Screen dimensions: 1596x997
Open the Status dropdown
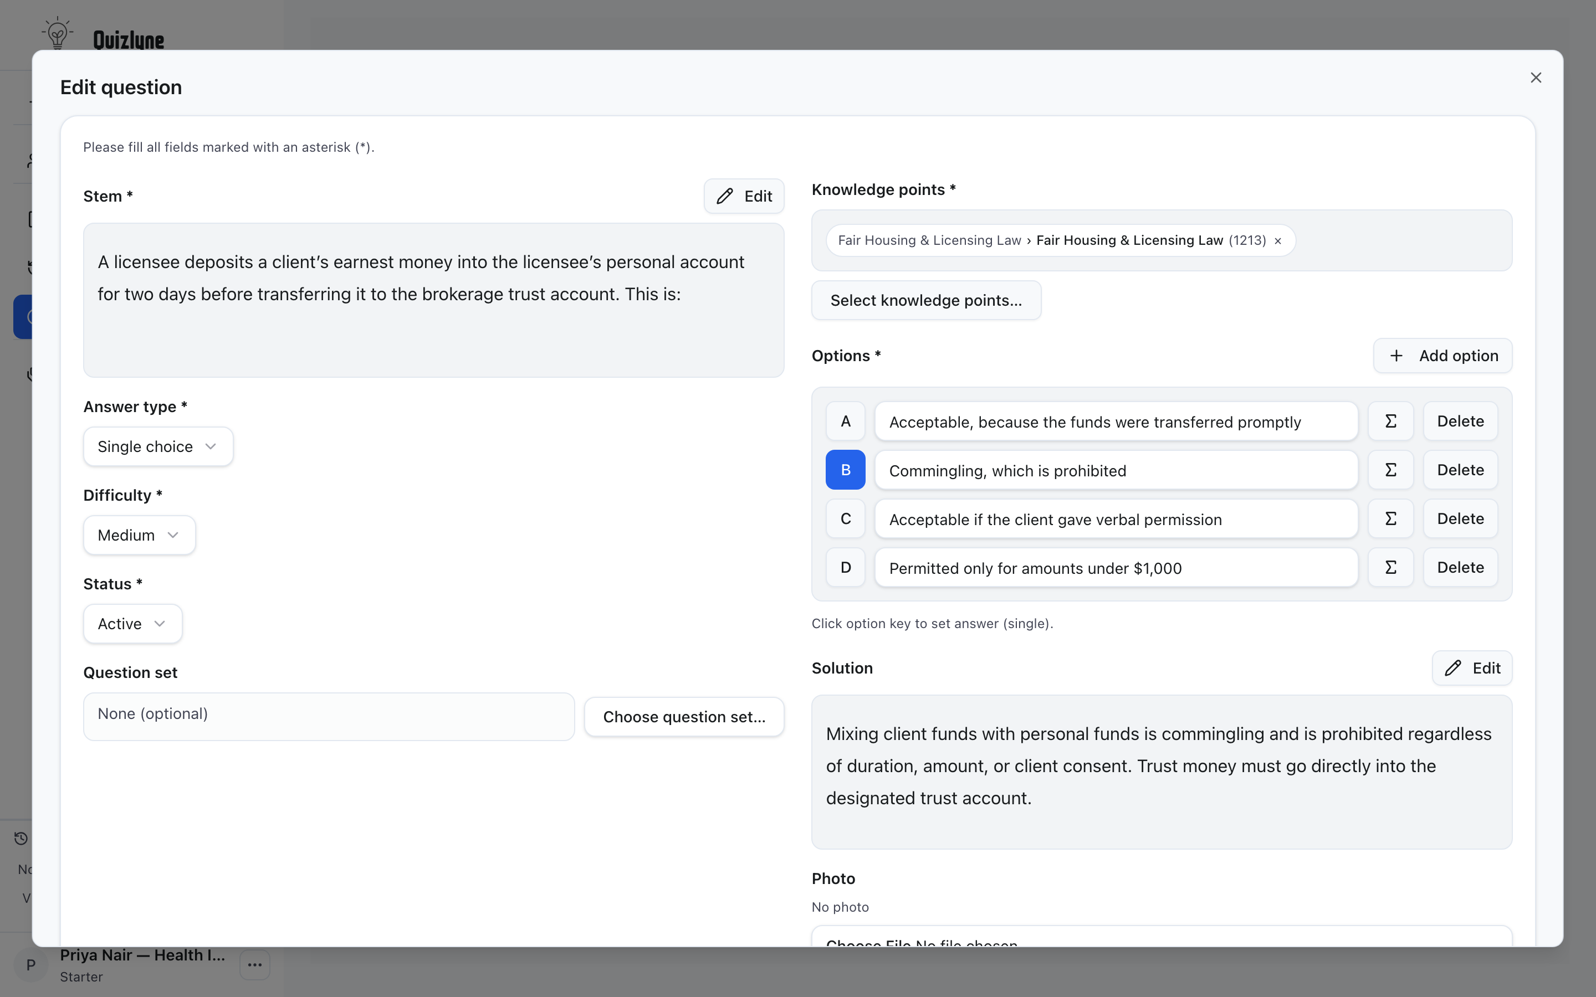tap(132, 624)
